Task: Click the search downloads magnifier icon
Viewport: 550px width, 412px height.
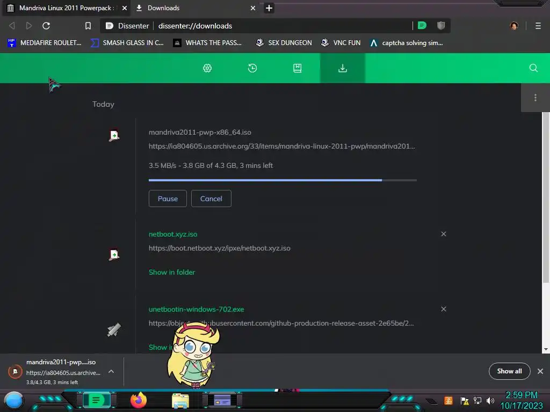Action: [x=533, y=68]
